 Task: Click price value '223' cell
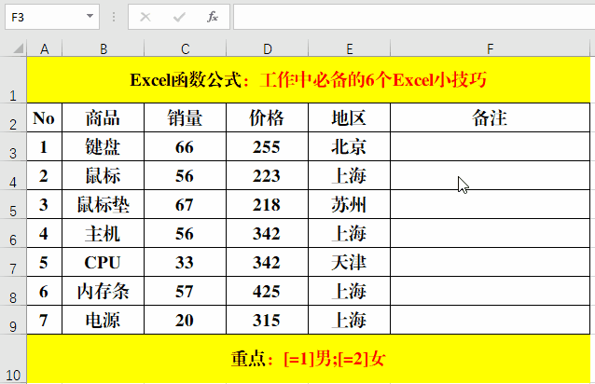click(268, 175)
